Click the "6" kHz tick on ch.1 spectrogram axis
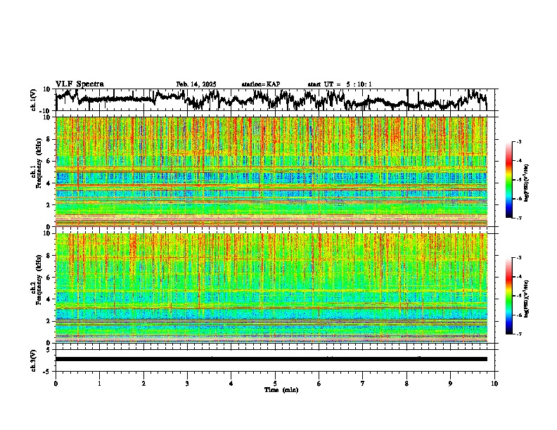 pyautogui.click(x=49, y=161)
